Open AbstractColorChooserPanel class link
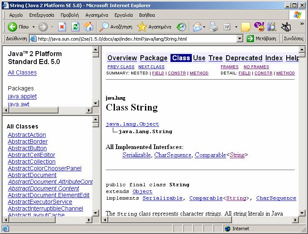This screenshot has height=234, width=308. [45, 168]
